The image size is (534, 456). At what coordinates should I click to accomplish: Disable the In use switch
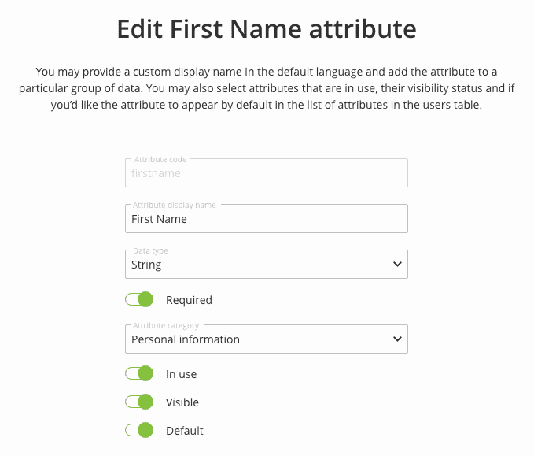pos(138,374)
